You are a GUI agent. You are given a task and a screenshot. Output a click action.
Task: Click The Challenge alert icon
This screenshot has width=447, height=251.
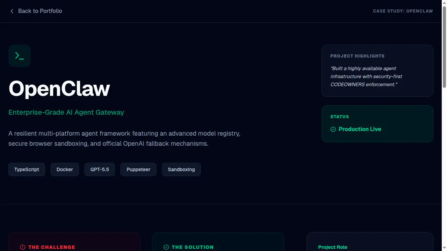tap(23, 247)
